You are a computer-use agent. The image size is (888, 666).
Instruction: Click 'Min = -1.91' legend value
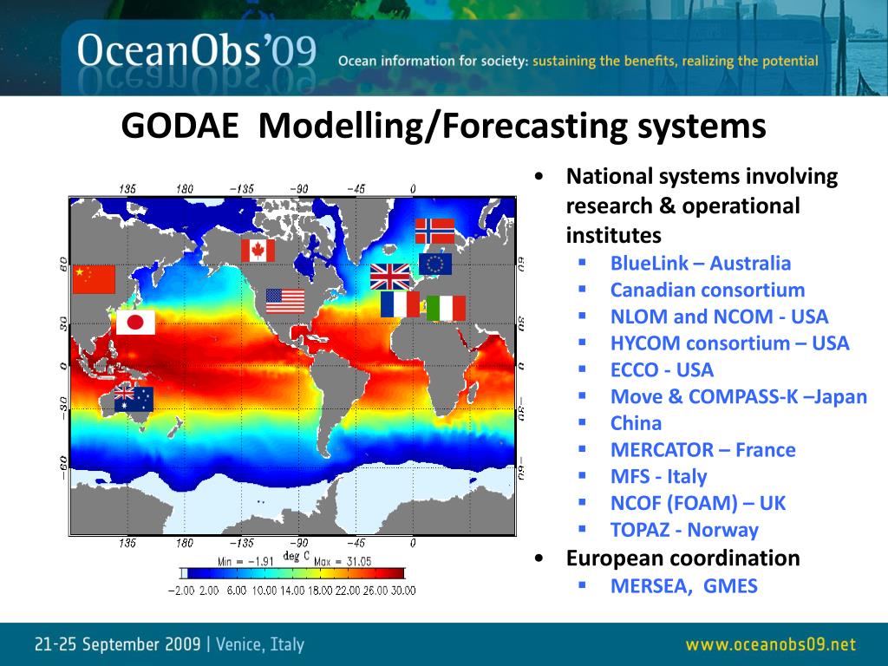[245, 561]
